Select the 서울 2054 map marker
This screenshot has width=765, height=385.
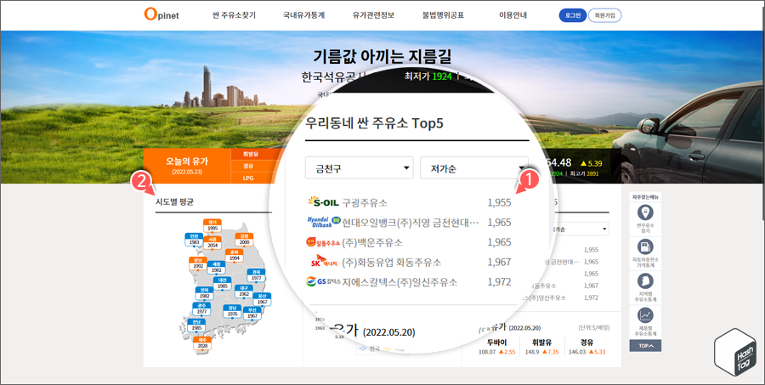pos(212,242)
